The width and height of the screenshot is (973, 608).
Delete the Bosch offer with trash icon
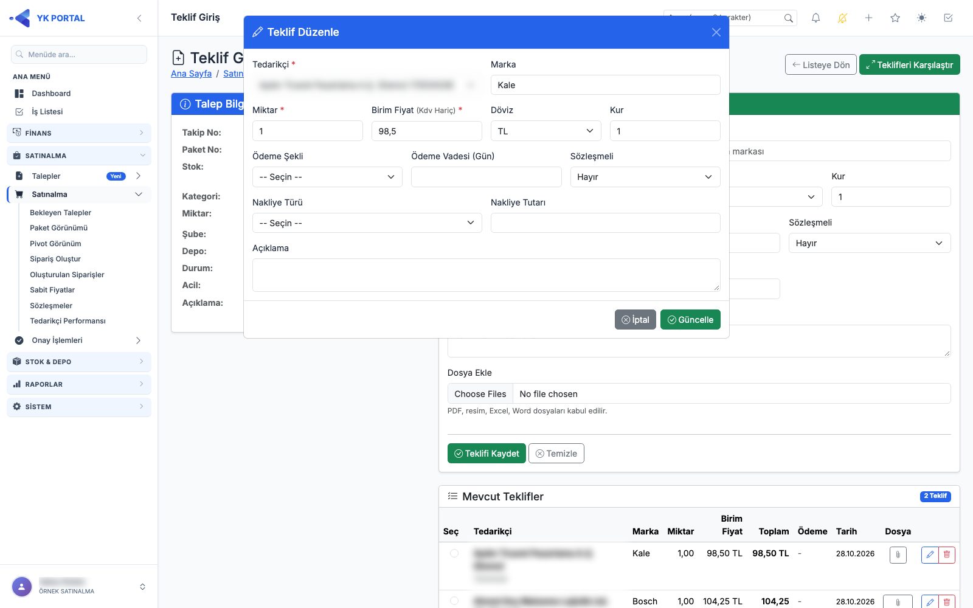click(947, 602)
